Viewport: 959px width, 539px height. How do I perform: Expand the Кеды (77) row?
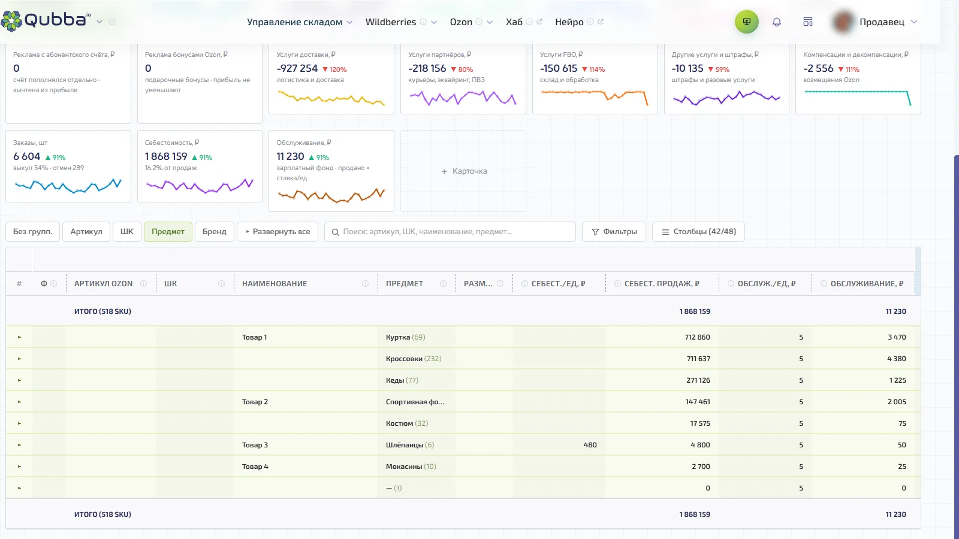tap(19, 380)
